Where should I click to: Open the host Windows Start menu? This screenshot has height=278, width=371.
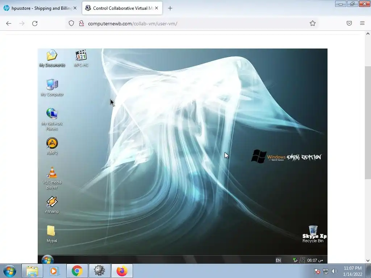coord(10,271)
